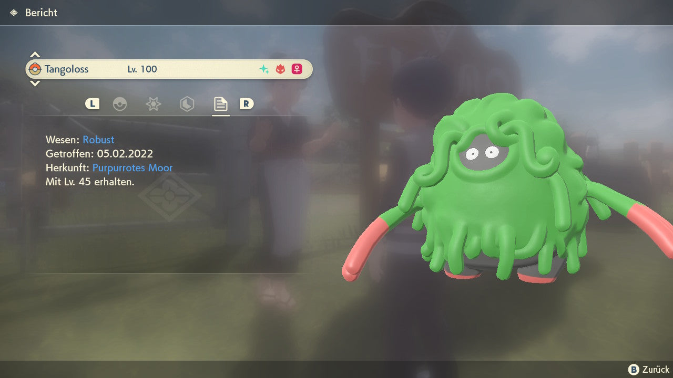
Task: Switch to next Pokémon with down chevron
Action: 35,83
